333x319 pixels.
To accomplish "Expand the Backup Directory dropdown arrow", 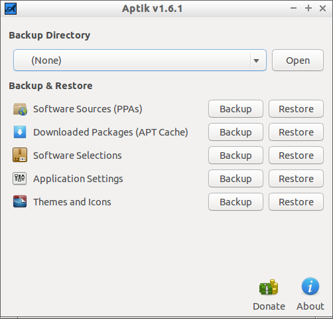I will point(256,60).
